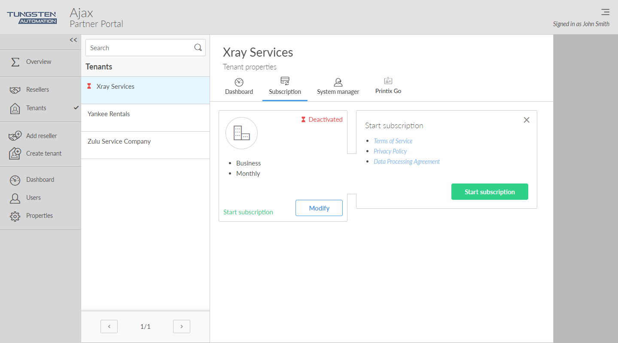Click the Users person icon
Screen dimensions: 618x343
pyautogui.click(x=15, y=198)
